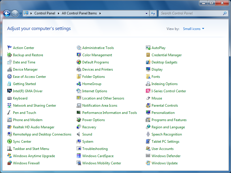Image resolution: width=231 pixels, height=173 pixels.
Task: Click the AutoPlay icon
Action: 148,48
